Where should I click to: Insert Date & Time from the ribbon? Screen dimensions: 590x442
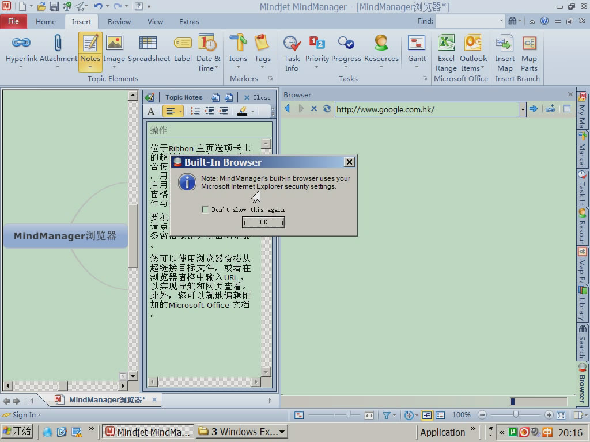pyautogui.click(x=207, y=52)
